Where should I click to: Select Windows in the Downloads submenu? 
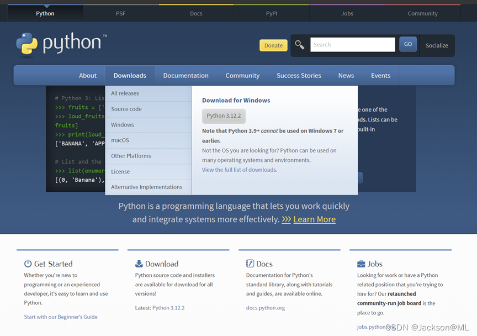(x=148, y=125)
